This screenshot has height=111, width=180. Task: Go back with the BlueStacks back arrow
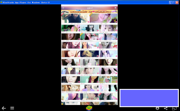pyautogui.click(x=4, y=108)
